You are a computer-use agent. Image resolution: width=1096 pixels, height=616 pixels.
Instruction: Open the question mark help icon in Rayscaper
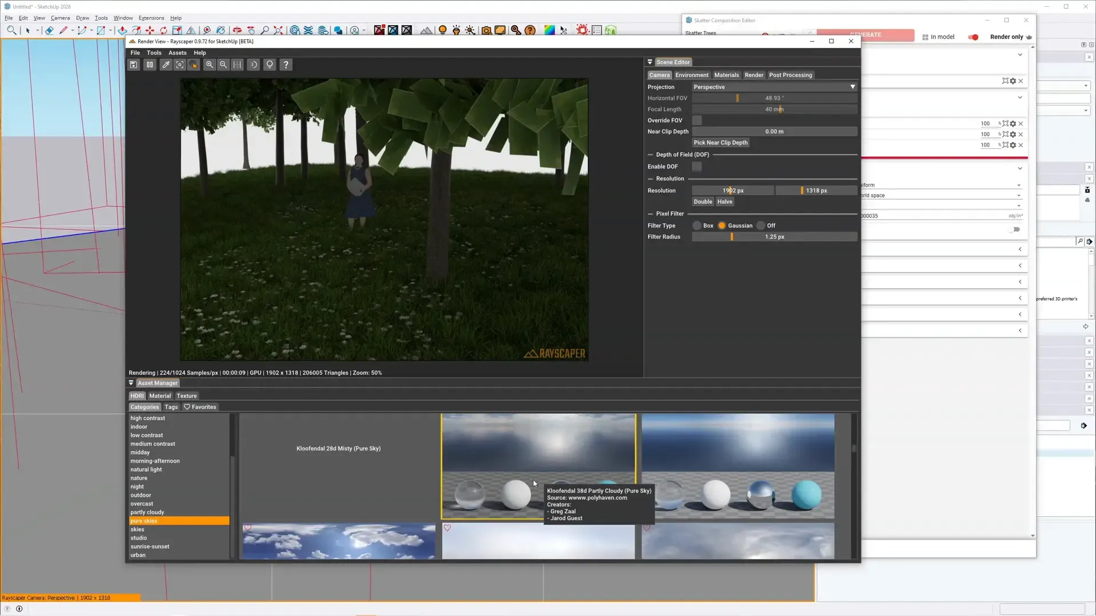point(286,65)
